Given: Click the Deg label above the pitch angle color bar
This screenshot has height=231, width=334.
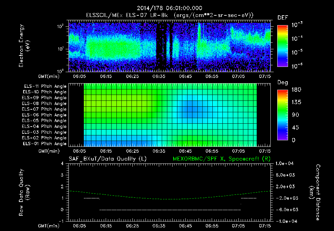Looking at the screenshot, I should coord(283,83).
